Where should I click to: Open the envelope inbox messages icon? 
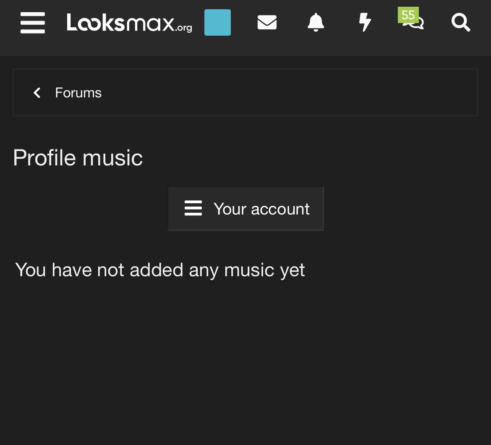tap(267, 23)
